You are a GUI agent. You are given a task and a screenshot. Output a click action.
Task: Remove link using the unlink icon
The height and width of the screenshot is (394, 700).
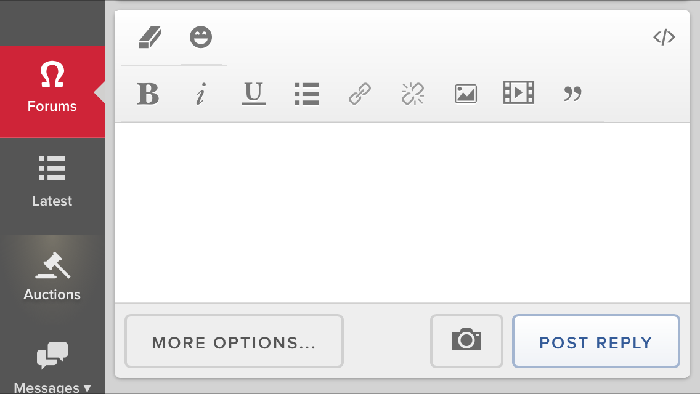pyautogui.click(x=413, y=94)
